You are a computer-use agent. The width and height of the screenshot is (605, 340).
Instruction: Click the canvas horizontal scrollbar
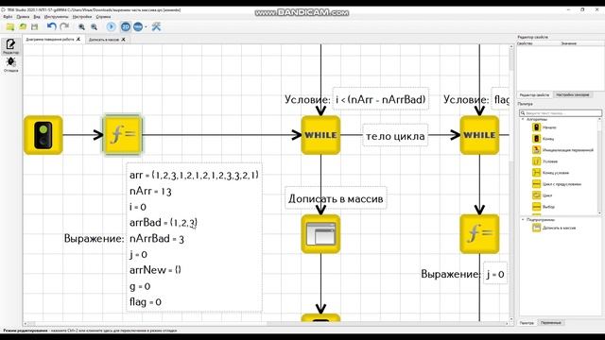pos(267,323)
